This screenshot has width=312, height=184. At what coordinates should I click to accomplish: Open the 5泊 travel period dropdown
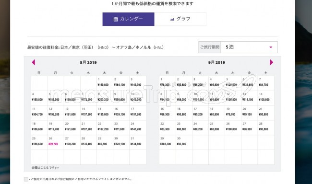pyautogui.click(x=249, y=47)
